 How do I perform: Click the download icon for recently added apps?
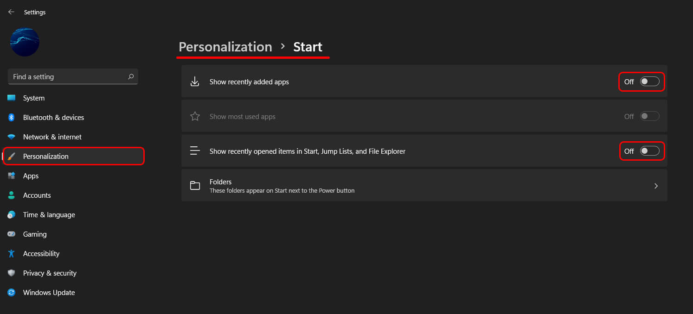195,82
